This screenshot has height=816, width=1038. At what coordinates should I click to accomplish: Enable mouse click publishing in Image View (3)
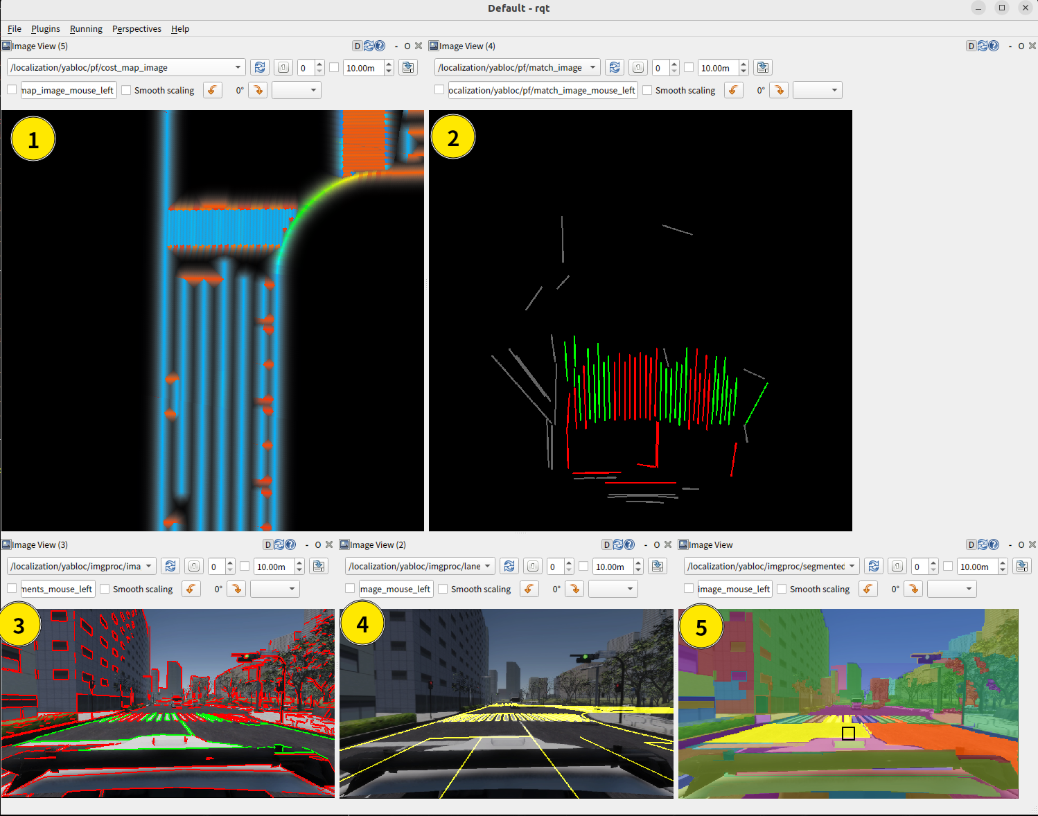click(x=12, y=589)
